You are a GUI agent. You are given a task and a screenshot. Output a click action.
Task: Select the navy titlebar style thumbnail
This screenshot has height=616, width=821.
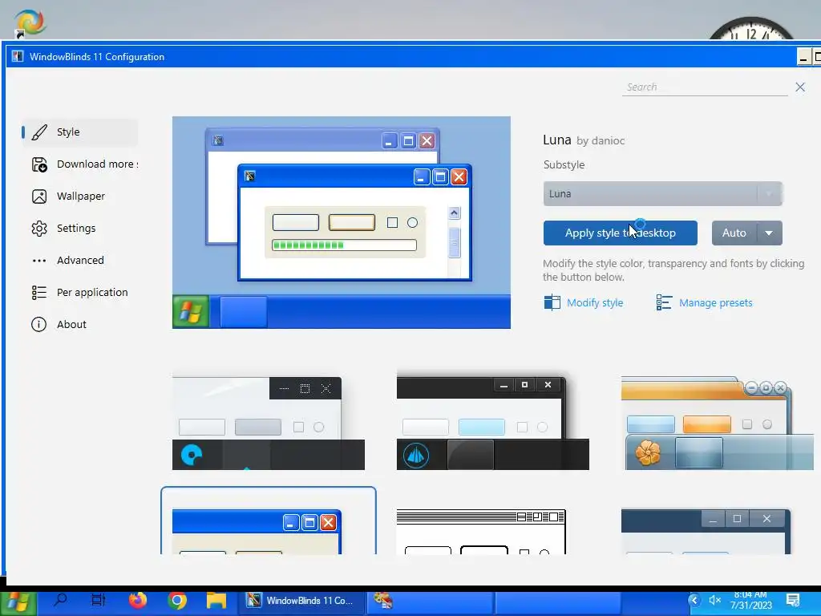[x=706, y=531]
